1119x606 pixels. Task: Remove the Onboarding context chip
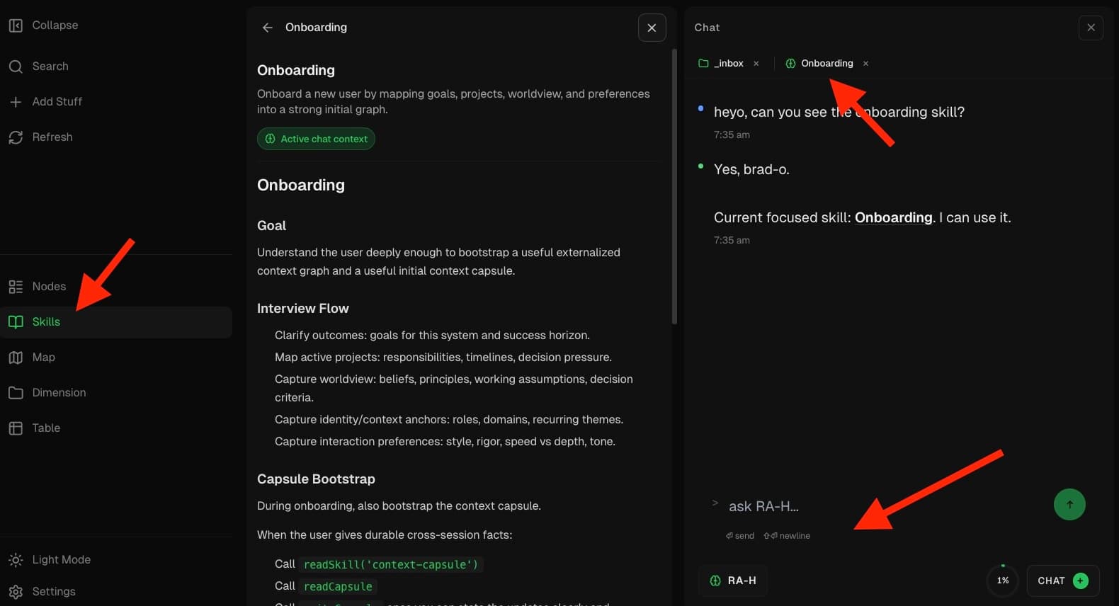tap(865, 64)
